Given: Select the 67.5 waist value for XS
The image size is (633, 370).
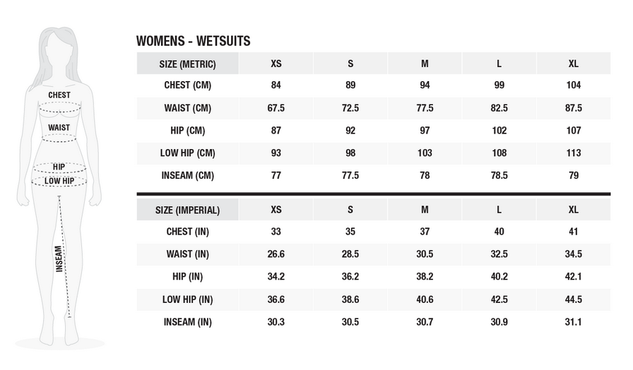Looking at the screenshot, I should click(x=276, y=108).
